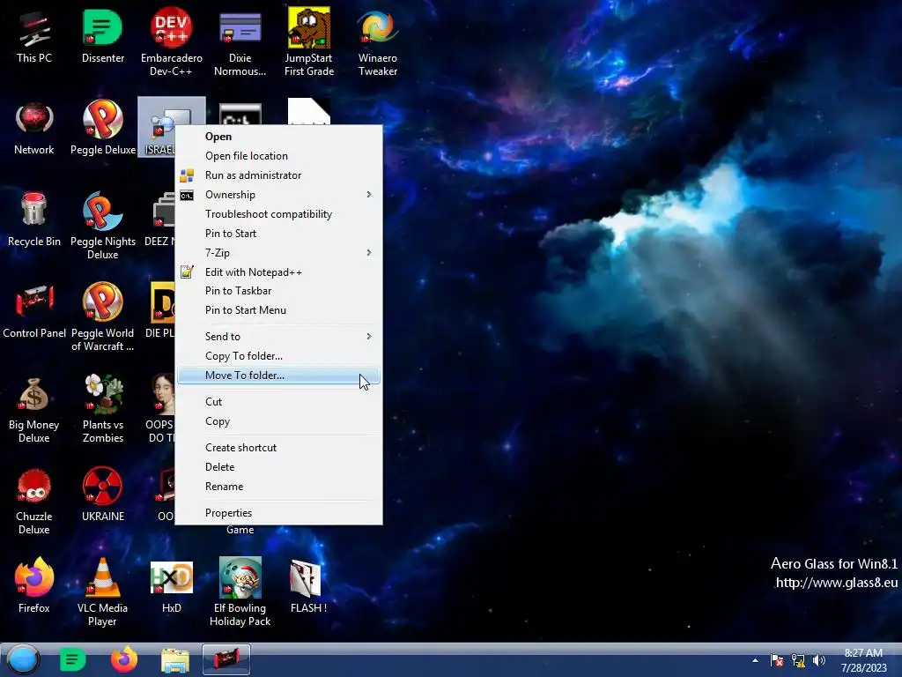Screen dimensions: 902x677
Task: Select the Recycle Bin icon
Action: [34, 219]
